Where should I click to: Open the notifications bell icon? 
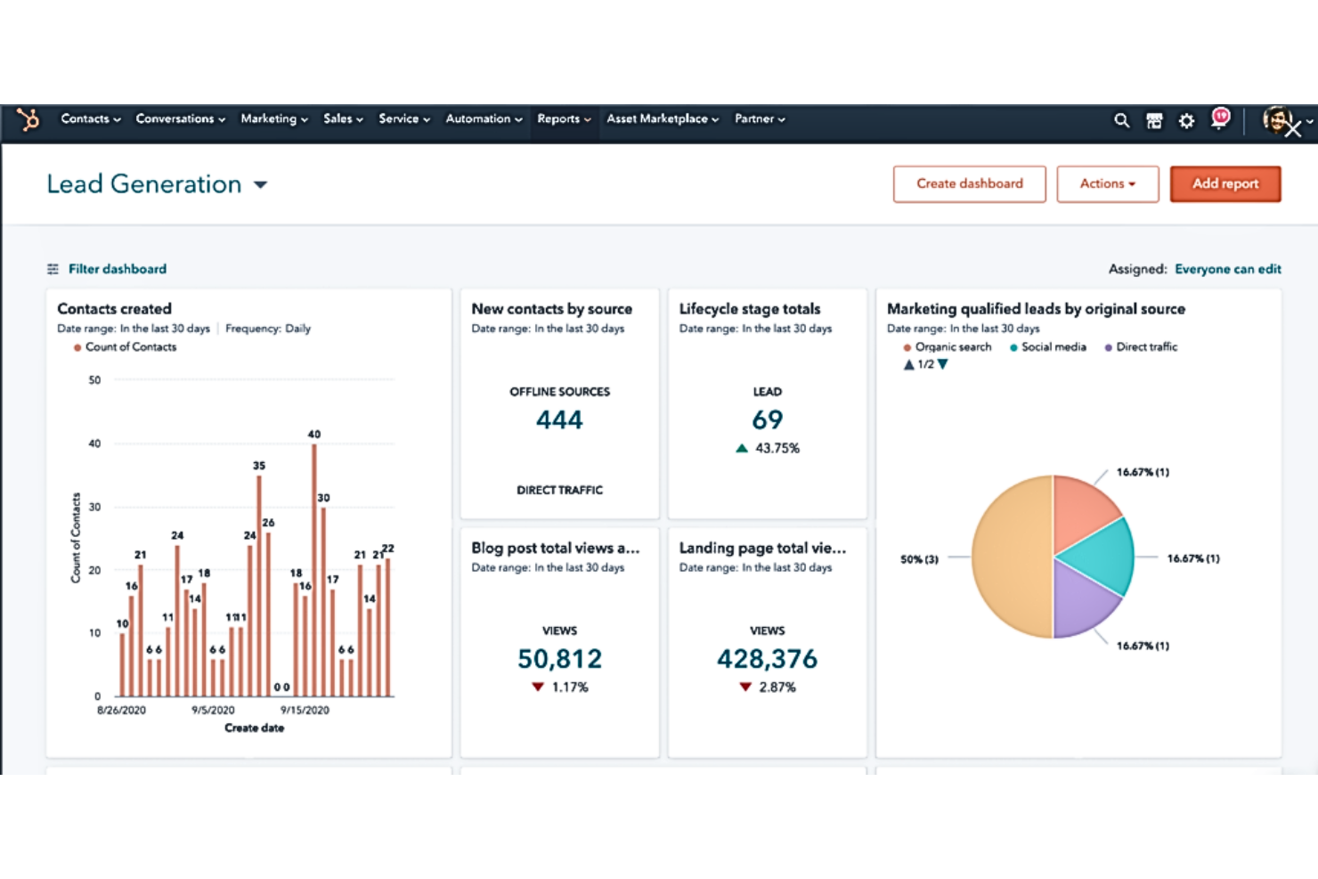click(x=1219, y=117)
